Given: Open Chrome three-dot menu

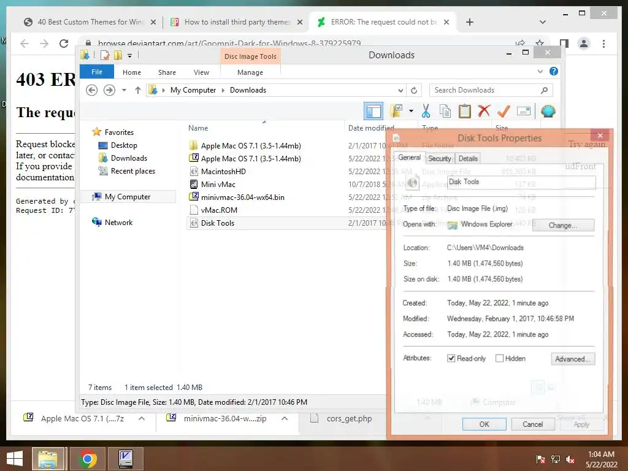Looking at the screenshot, I should (603, 44).
